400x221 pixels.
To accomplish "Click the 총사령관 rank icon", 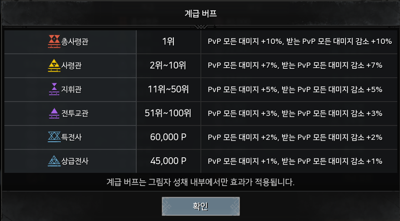I will click(54, 42).
